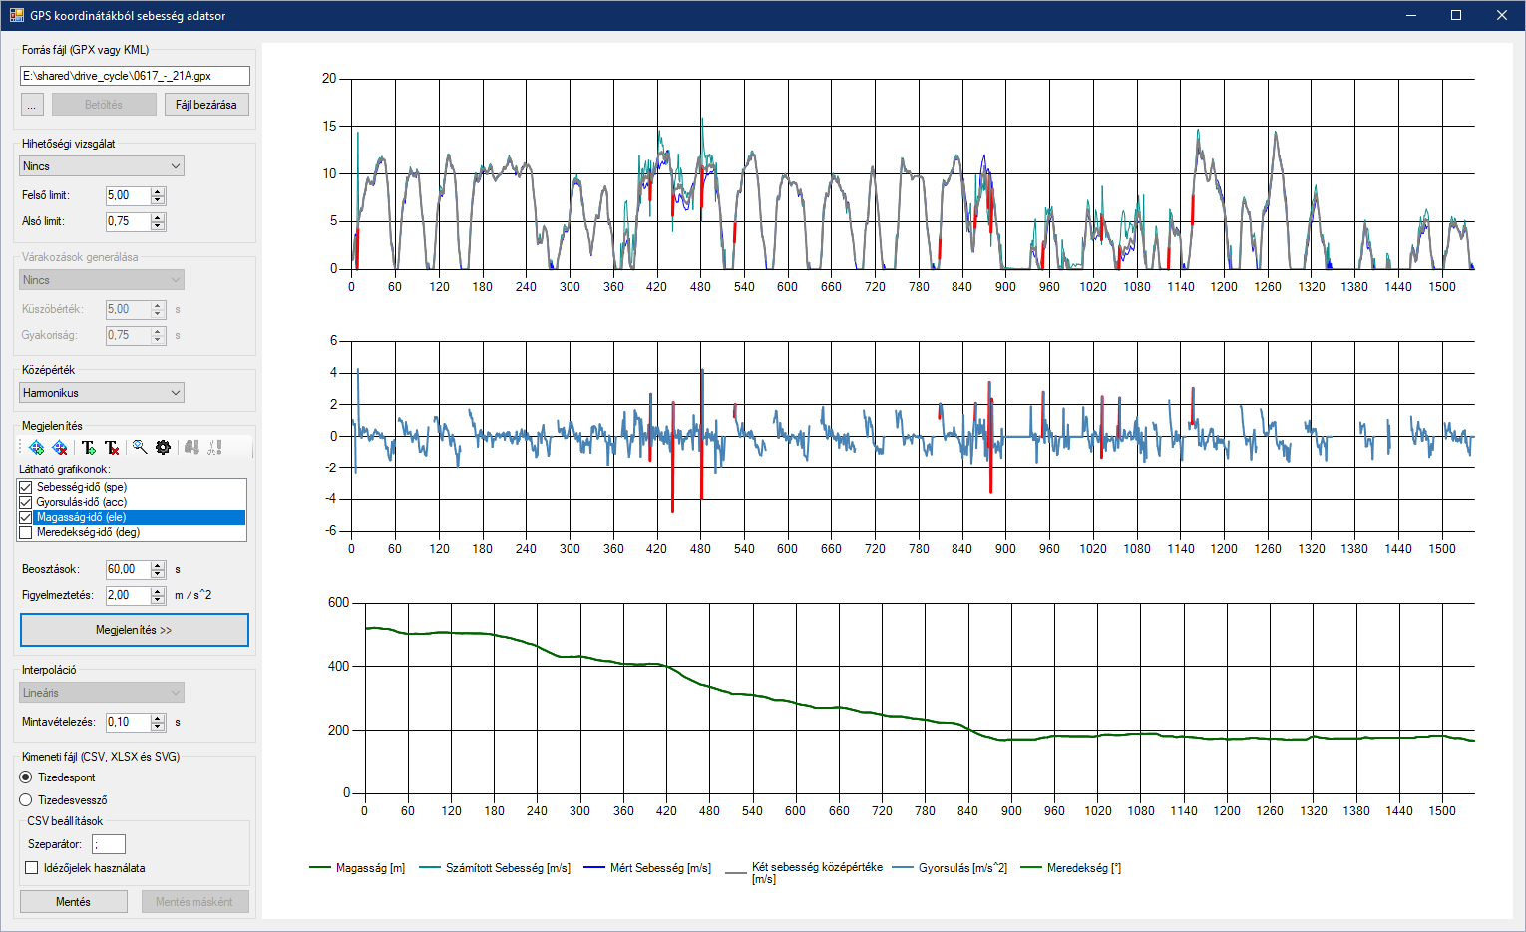
Task: Click the add text label icon
Action: (89, 448)
